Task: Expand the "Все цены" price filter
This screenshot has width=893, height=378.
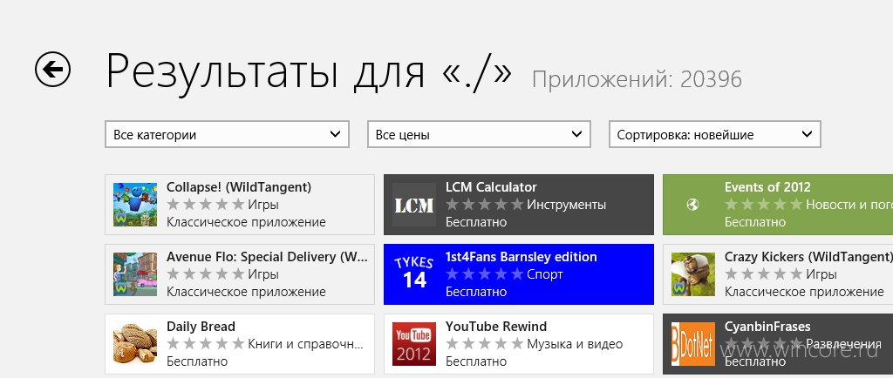Action: tap(479, 134)
